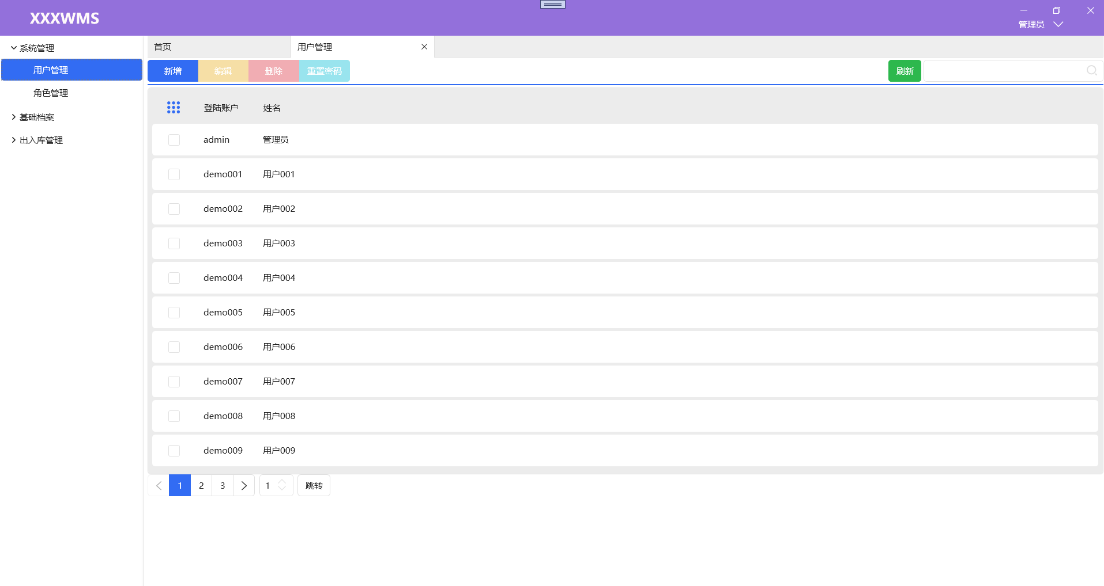This screenshot has width=1104, height=586.
Task: Expand the 基础档案 tree node
Action: pyautogui.click(x=14, y=117)
